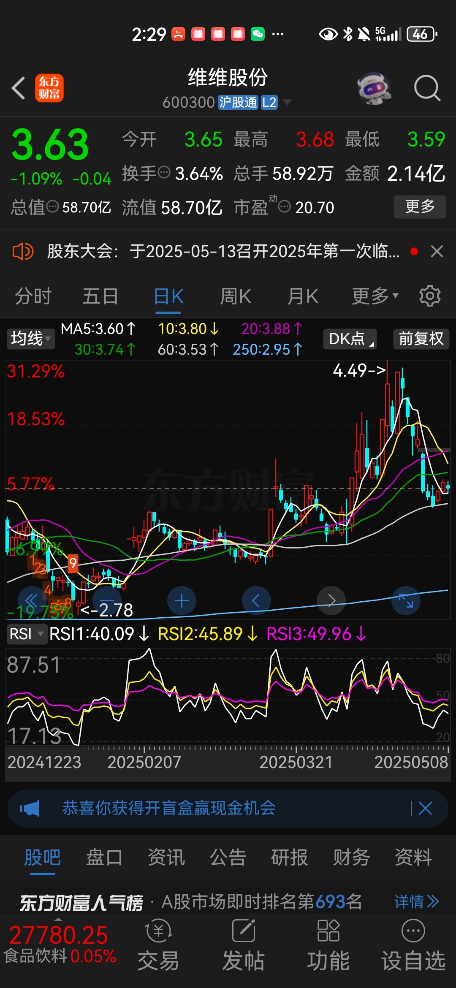Open 功能 features menu
The height and width of the screenshot is (988, 456).
328,945
